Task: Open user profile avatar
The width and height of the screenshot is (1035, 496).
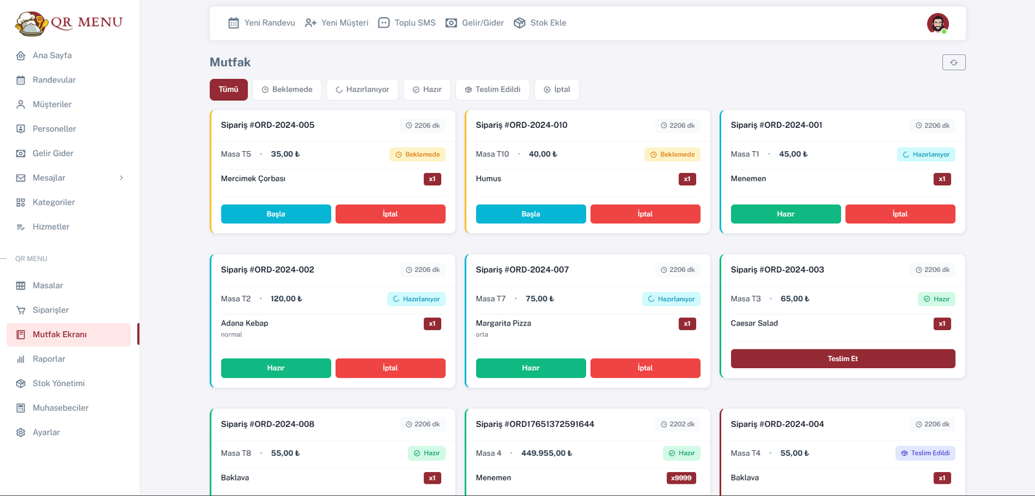Action: coord(937,23)
